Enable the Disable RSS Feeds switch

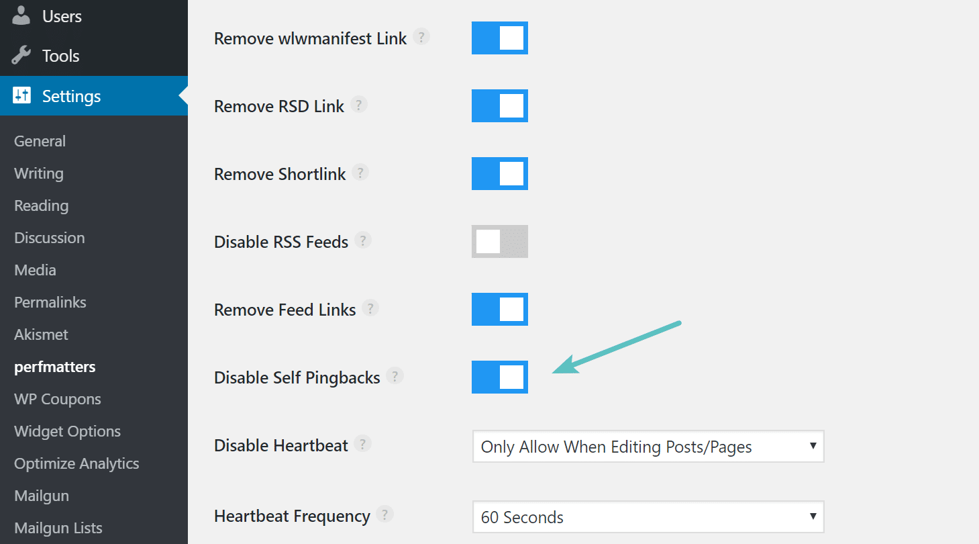click(x=499, y=241)
